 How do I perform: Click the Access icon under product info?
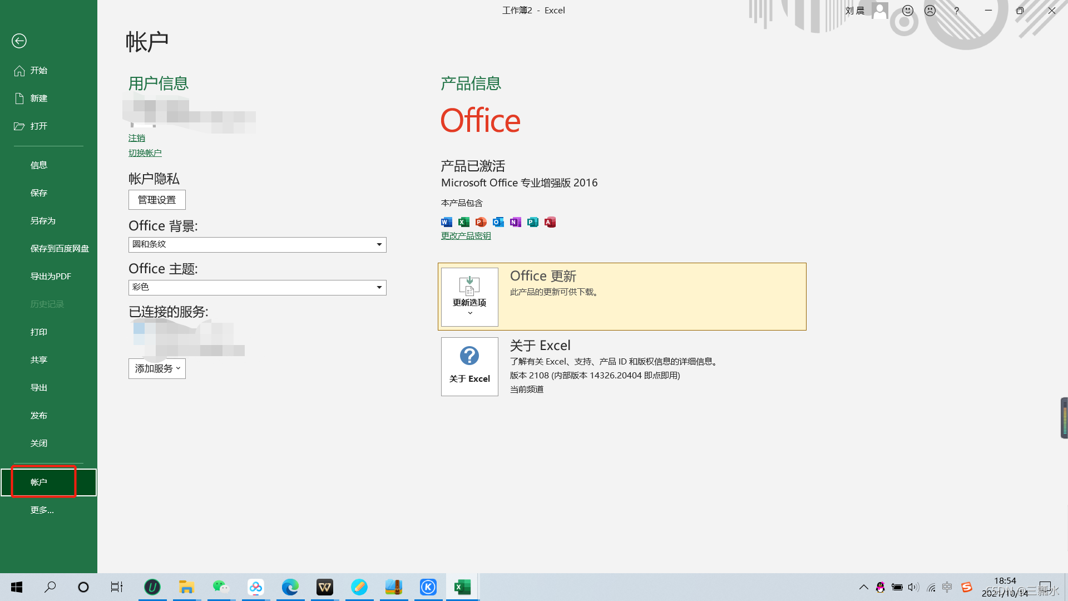click(x=550, y=222)
